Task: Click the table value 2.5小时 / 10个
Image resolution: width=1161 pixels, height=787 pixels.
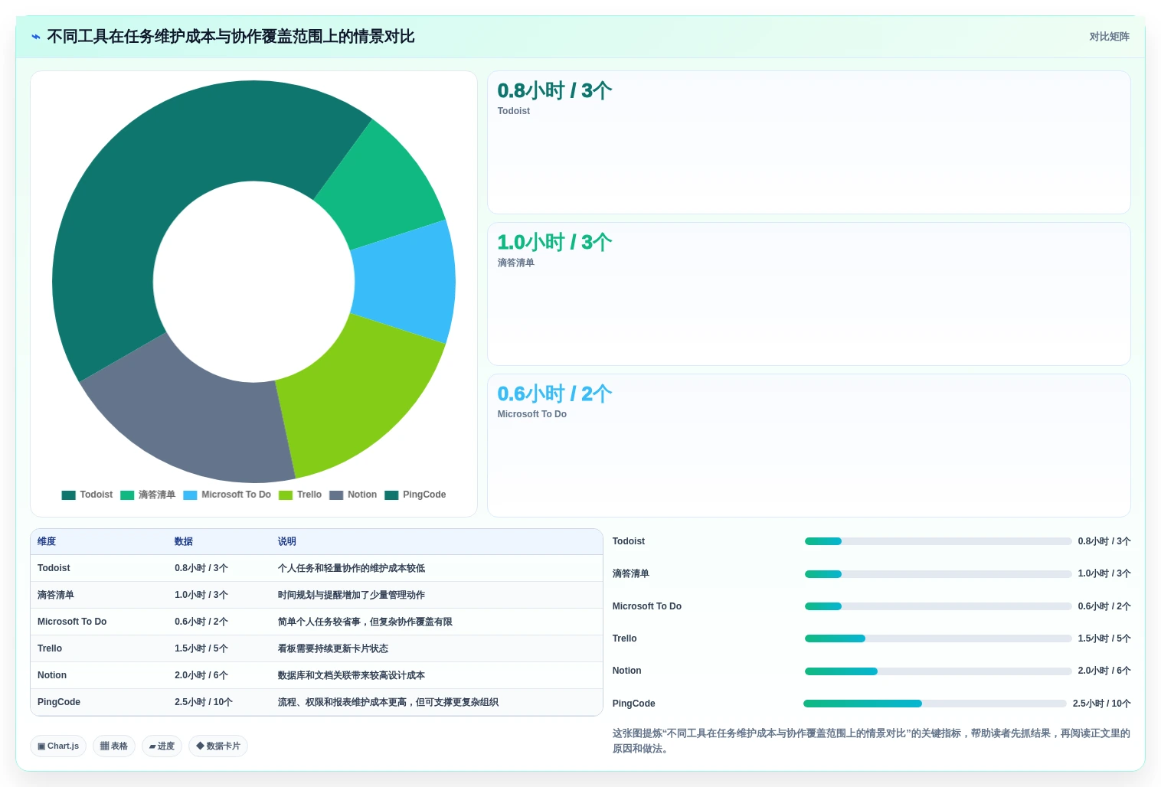Action: 204,702
